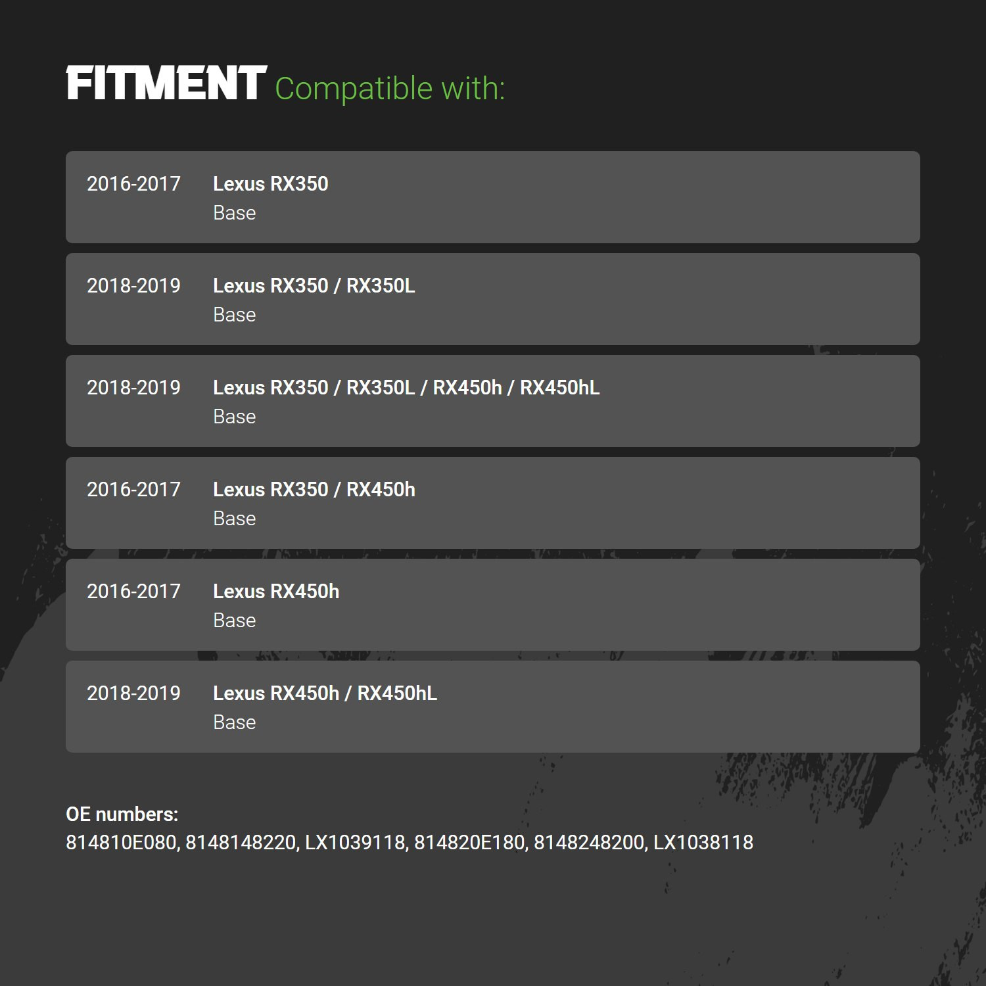The height and width of the screenshot is (986, 986).
Task: Click the 'Compatible with:' green text
Action: (x=390, y=88)
